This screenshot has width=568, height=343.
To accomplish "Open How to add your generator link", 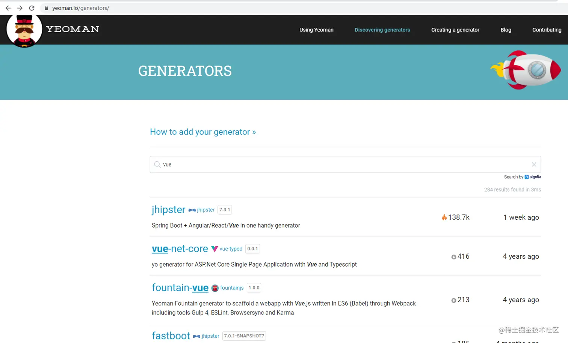I will click(x=203, y=132).
